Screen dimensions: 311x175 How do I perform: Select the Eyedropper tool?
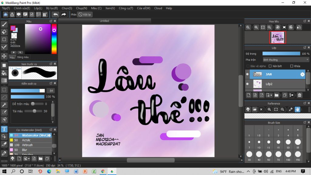[x=4, y=153]
